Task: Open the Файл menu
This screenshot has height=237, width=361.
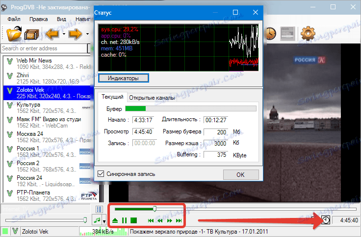Action: pyautogui.click(x=14, y=19)
